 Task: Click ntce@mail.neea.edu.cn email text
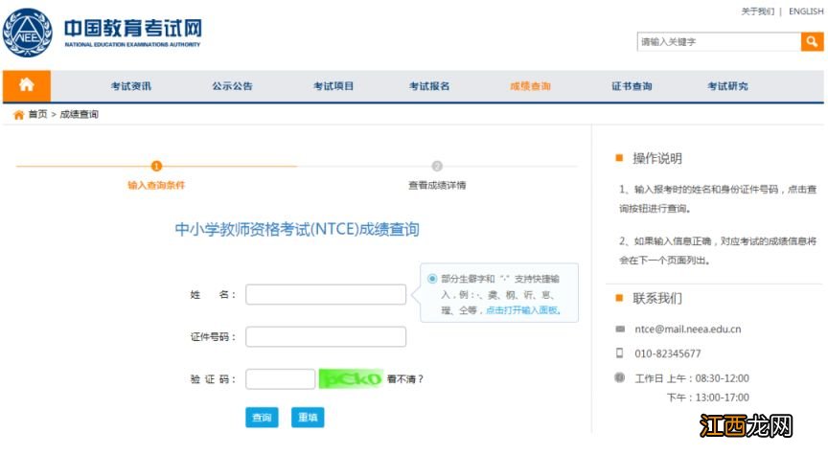click(687, 329)
